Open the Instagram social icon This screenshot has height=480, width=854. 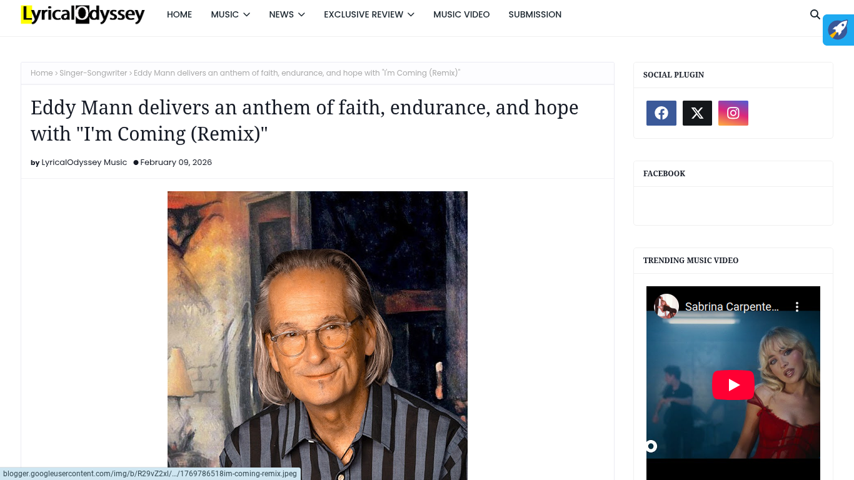pos(733,113)
